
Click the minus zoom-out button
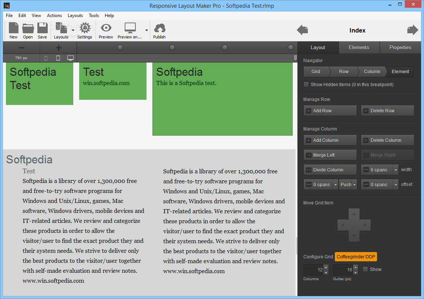21,48
